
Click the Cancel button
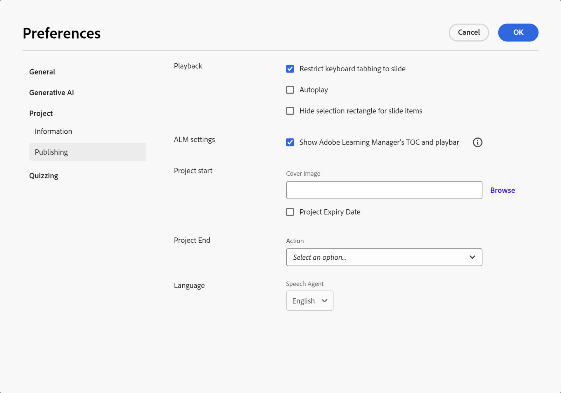[469, 32]
